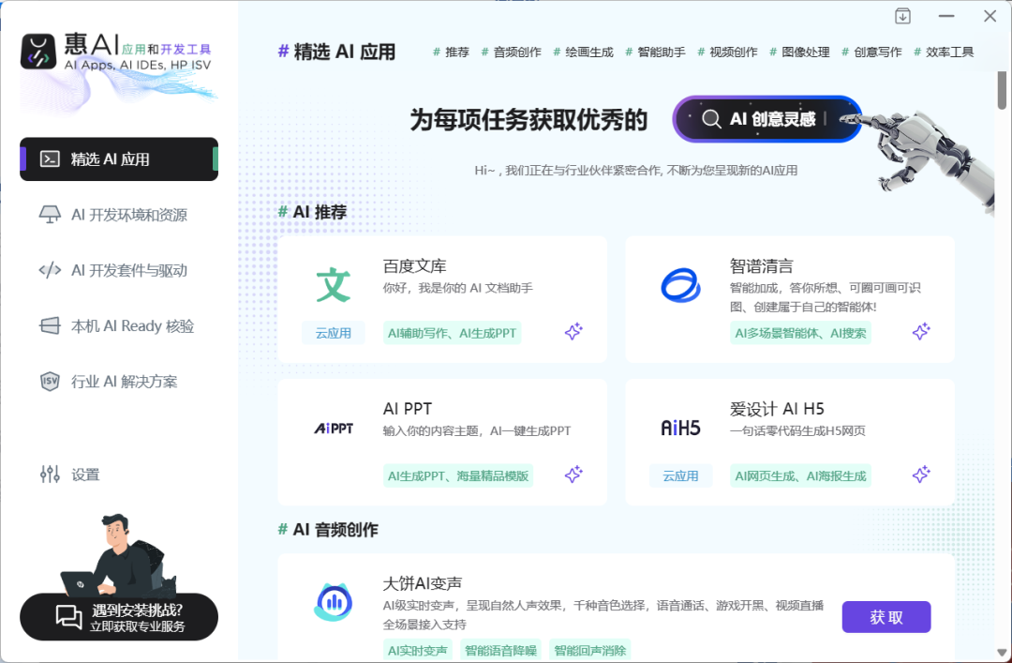Click the sparkle icon on 智谱清言 card

[921, 332]
